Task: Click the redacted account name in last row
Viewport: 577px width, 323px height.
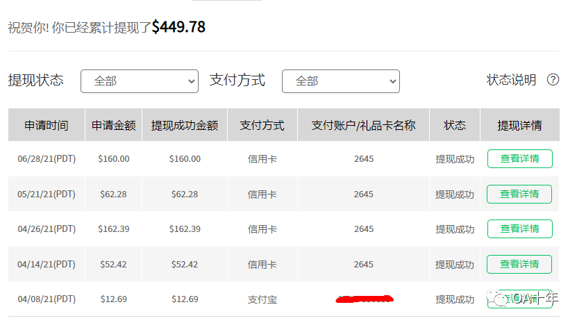Action: (x=364, y=299)
